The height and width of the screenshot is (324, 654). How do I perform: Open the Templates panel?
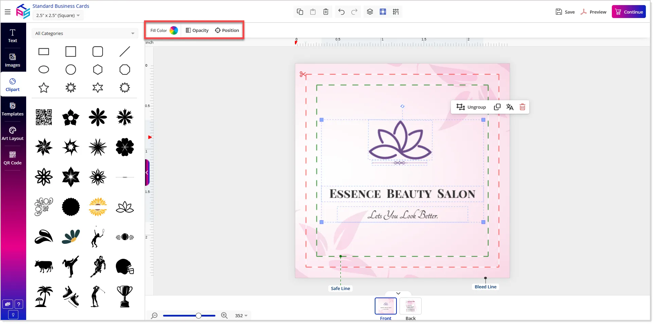pos(13,109)
